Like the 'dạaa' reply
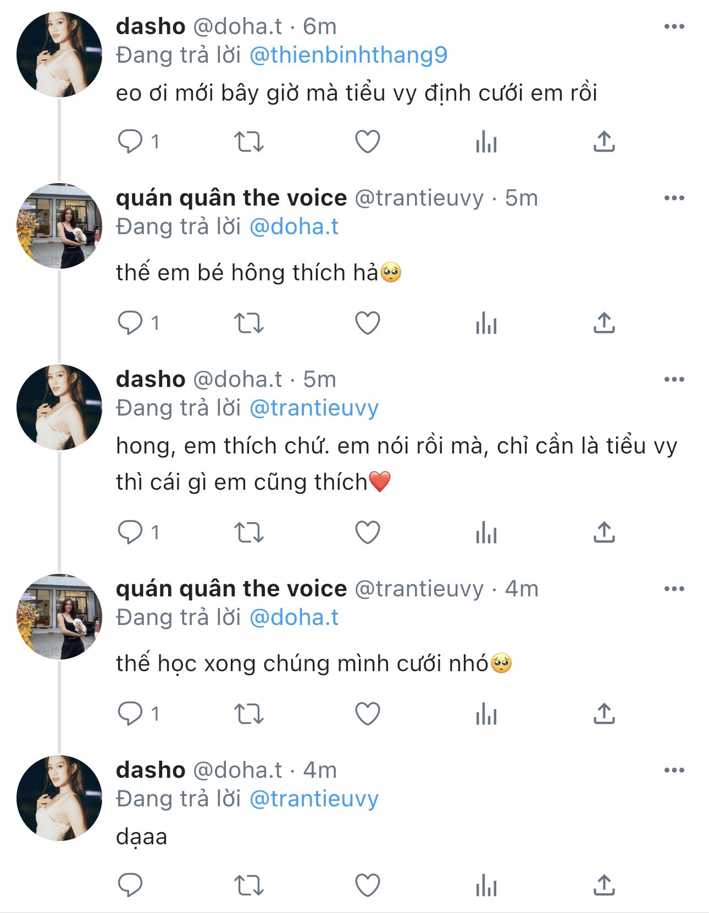The image size is (709, 913). tap(368, 885)
